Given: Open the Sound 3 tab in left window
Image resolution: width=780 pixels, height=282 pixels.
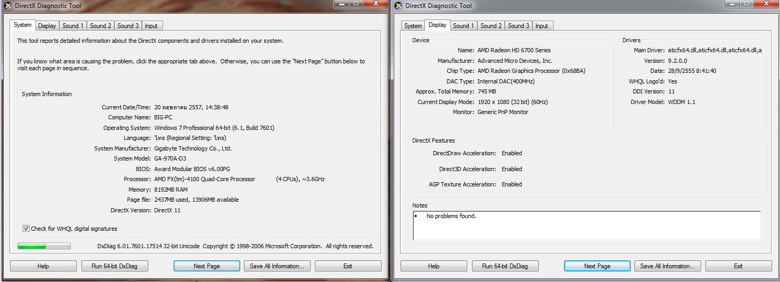Looking at the screenshot, I should coord(128,26).
